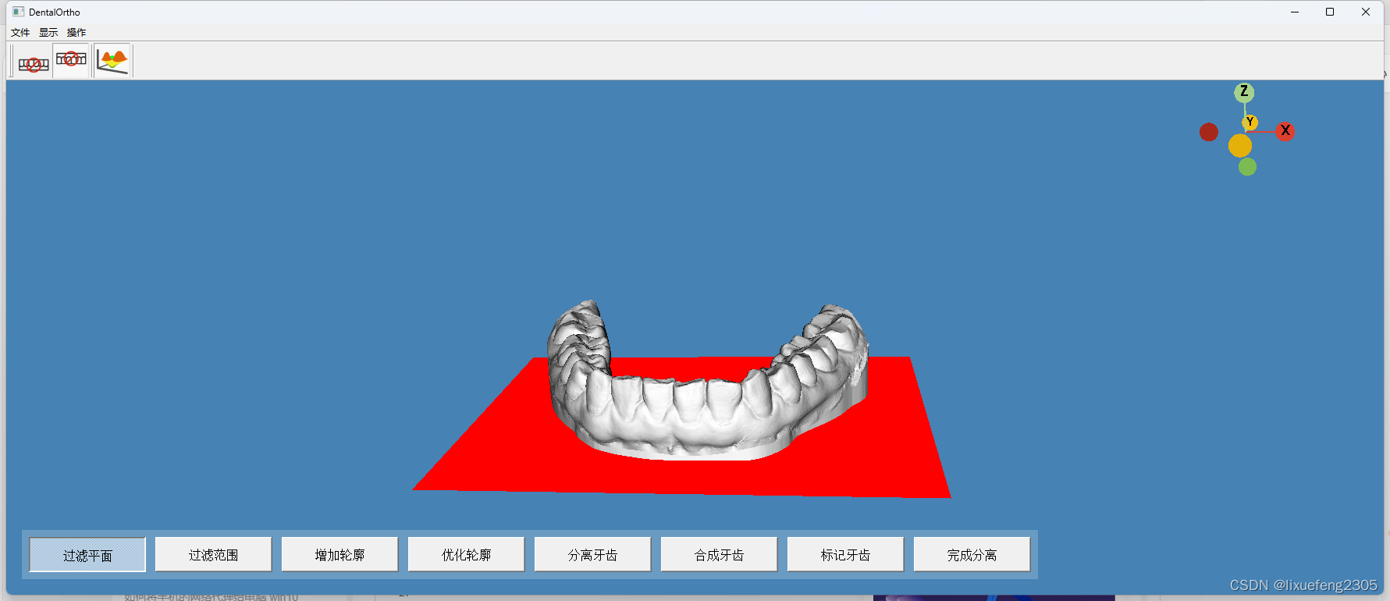1390x601 pixels.
Task: Close the DentalOrtho window
Action: pyautogui.click(x=1366, y=12)
